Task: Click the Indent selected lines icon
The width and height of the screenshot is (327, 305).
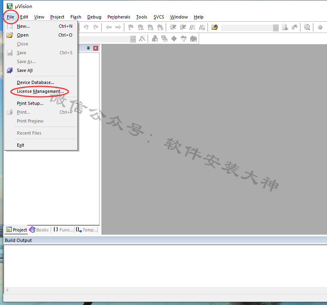Action: coord(173,27)
